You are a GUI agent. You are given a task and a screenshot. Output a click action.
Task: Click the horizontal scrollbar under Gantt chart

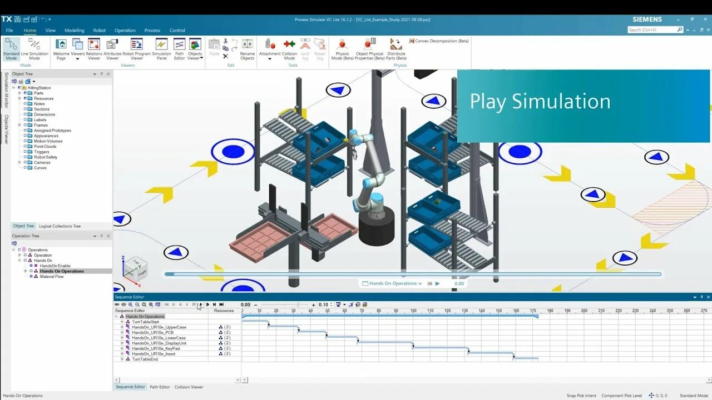coord(477,380)
